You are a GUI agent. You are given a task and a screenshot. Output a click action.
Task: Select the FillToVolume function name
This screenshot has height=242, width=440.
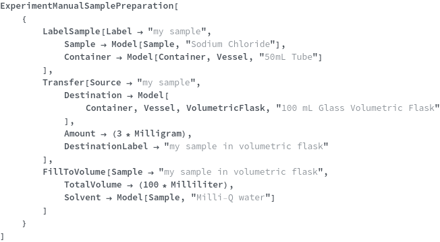click(74, 172)
